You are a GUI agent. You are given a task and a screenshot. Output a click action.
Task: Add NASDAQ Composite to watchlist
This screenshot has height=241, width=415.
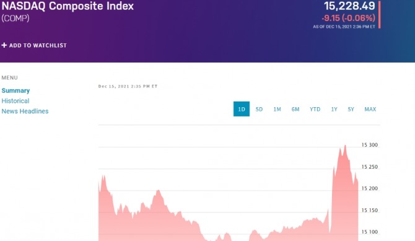click(x=34, y=45)
